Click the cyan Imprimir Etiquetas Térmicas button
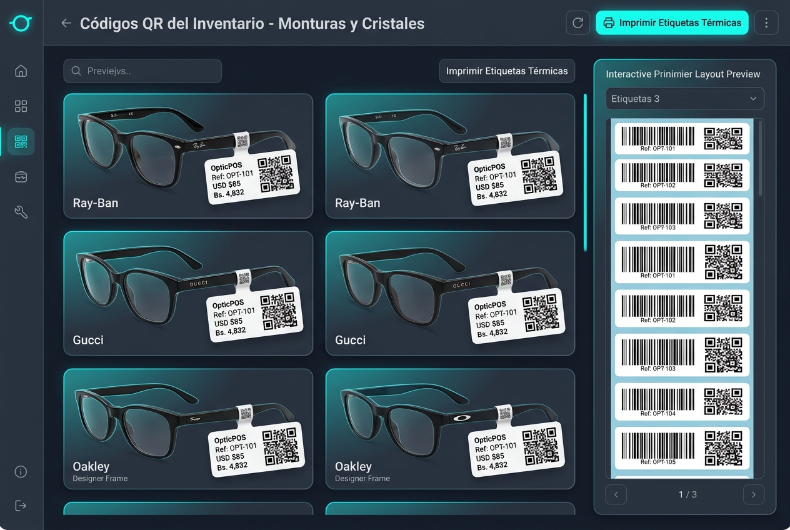The image size is (790, 530). pos(672,22)
